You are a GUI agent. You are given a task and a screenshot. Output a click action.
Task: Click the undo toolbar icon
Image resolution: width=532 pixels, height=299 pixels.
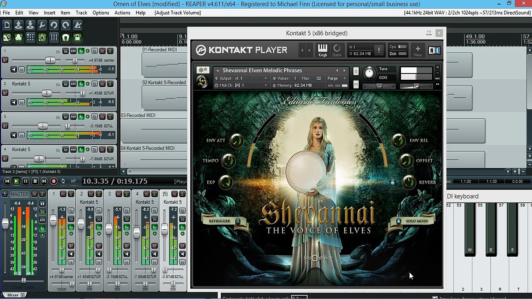click(54, 26)
